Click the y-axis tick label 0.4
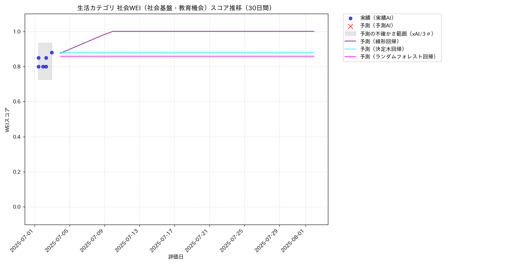 pos(17,137)
